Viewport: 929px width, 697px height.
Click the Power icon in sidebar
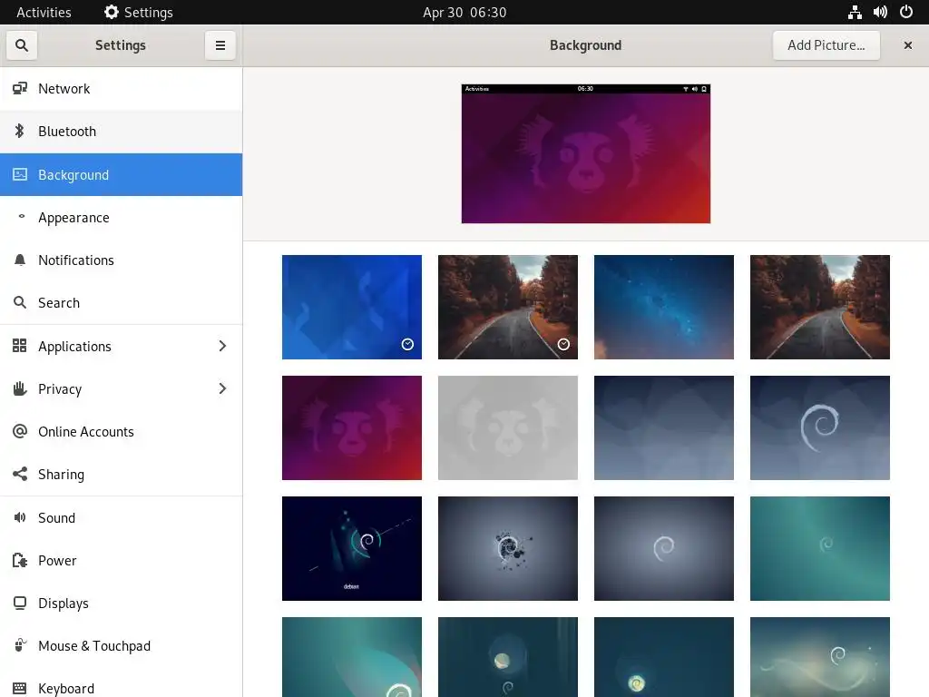pos(20,560)
